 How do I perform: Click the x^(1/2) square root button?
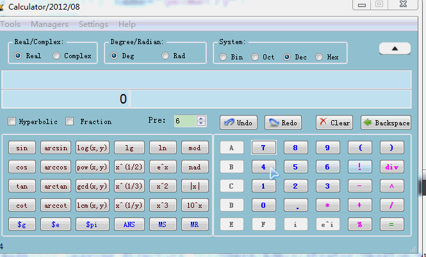point(129,167)
